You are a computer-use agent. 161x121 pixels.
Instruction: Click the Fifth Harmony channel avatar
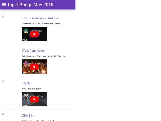pos(26,63)
